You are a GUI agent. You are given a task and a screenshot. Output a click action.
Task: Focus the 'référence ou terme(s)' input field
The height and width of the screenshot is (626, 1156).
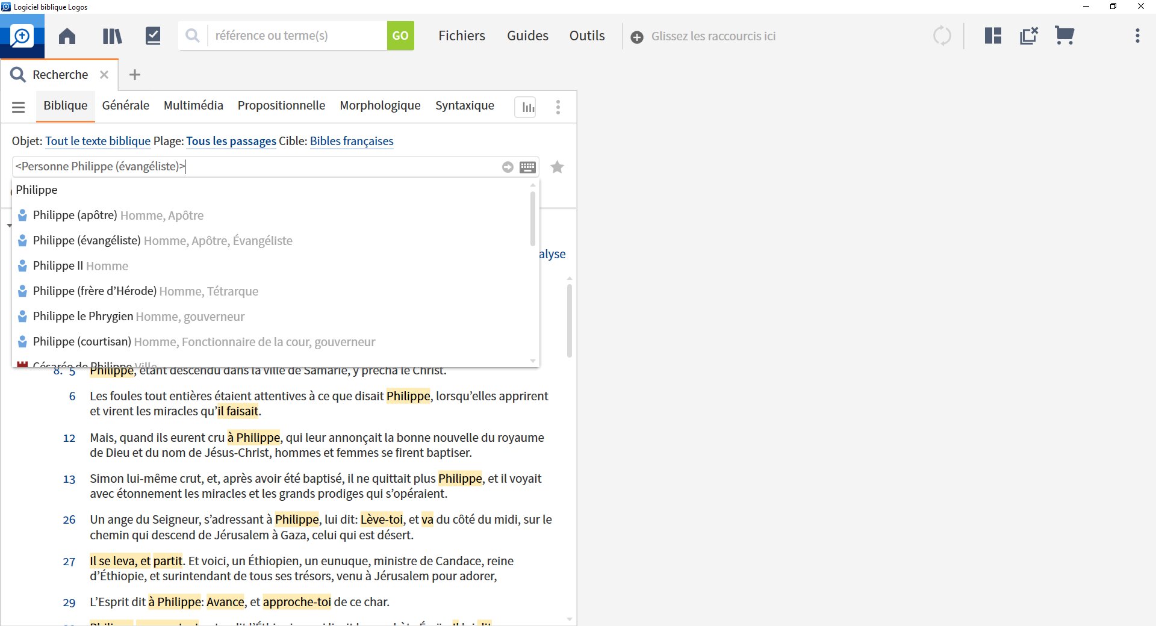[297, 36]
